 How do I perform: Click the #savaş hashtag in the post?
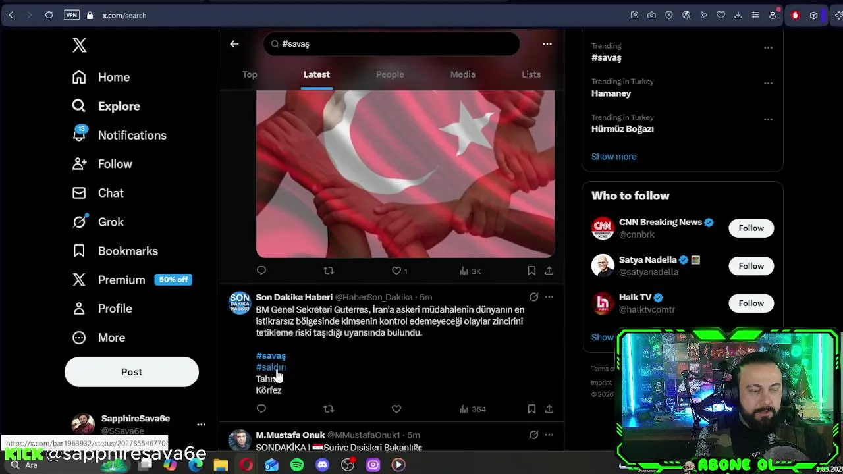coord(271,355)
